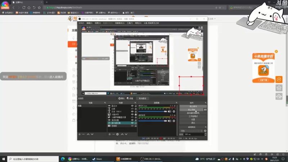Open Steam from the Windows taskbar
This screenshot has width=288, height=162.
click(x=97, y=159)
